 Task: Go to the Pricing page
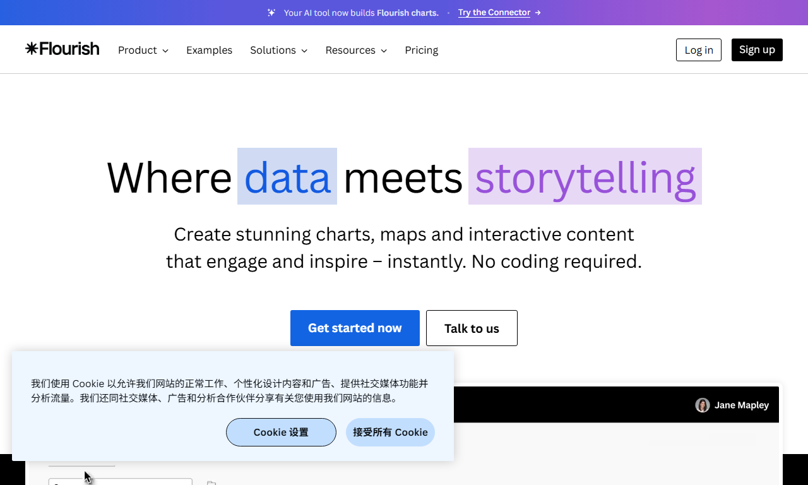coord(422,50)
